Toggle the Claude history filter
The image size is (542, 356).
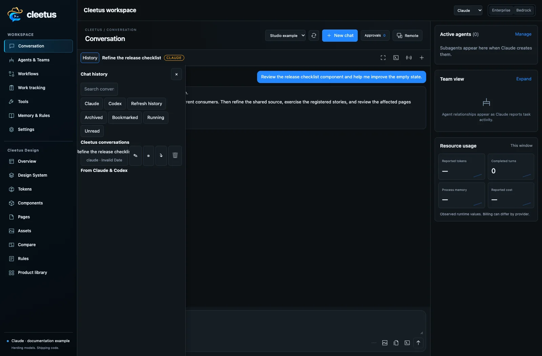92,104
